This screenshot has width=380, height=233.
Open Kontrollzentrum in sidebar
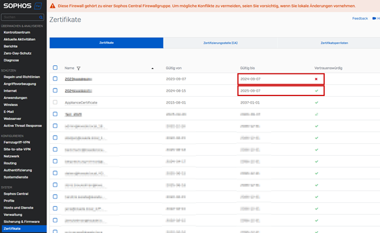(x=17, y=32)
